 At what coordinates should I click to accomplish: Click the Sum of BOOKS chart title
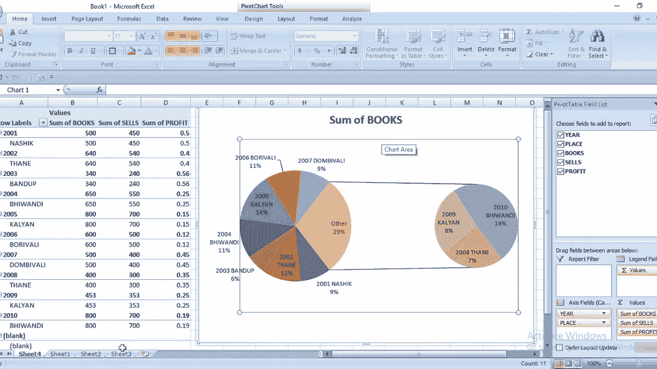[365, 120]
